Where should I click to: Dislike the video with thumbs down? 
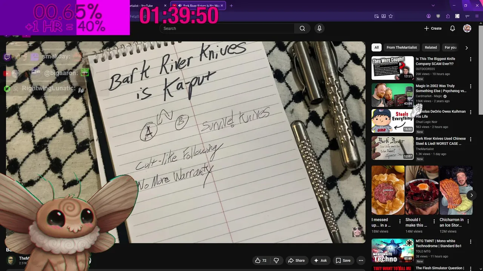point(276,260)
